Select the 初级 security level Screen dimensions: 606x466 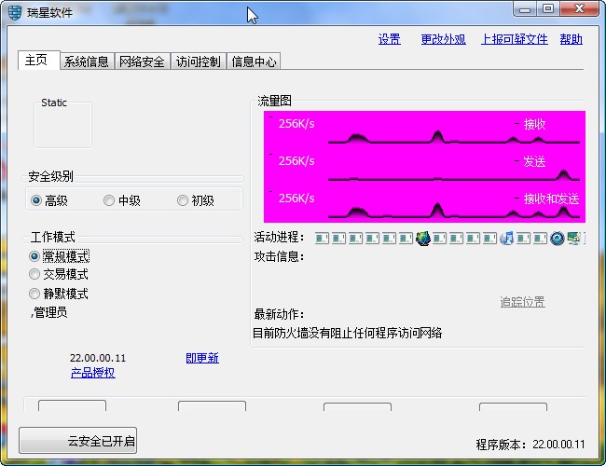[196, 200]
